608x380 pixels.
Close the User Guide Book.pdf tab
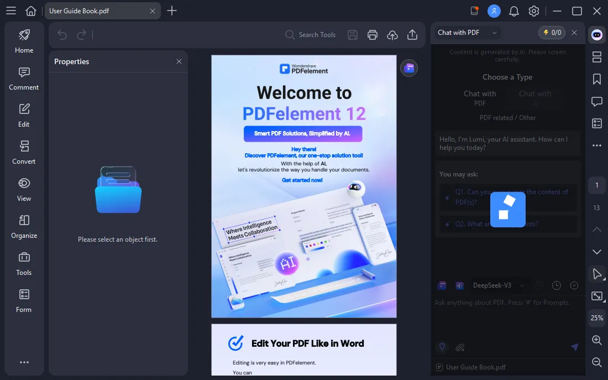[153, 11]
